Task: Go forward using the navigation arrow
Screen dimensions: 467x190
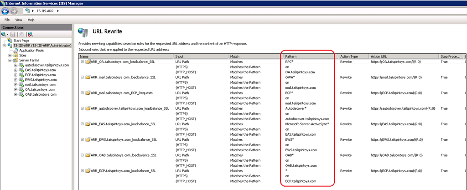Action: click(14, 11)
